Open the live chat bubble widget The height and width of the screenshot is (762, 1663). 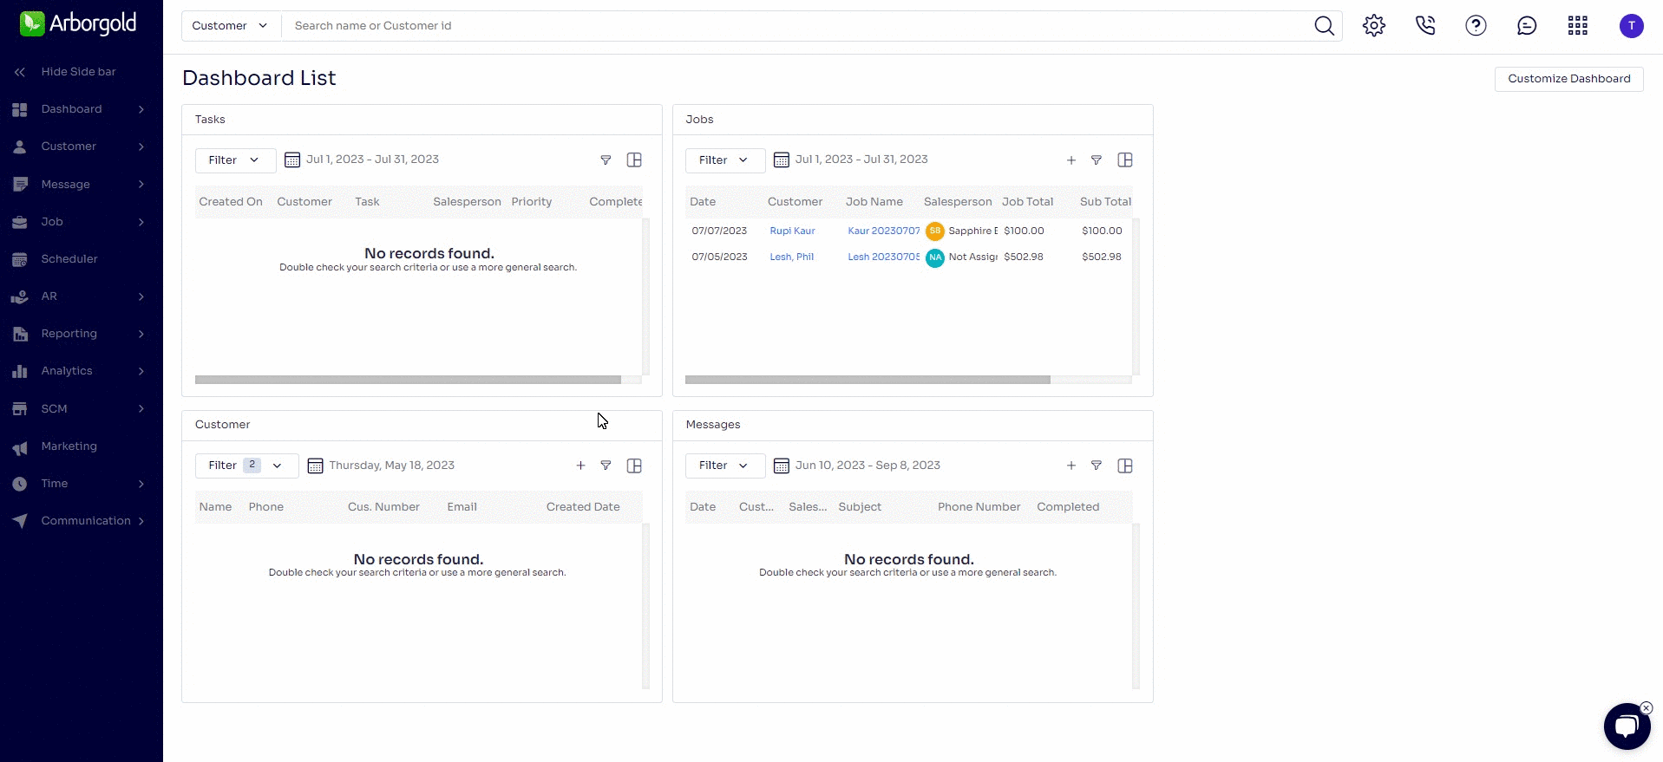coord(1626,726)
